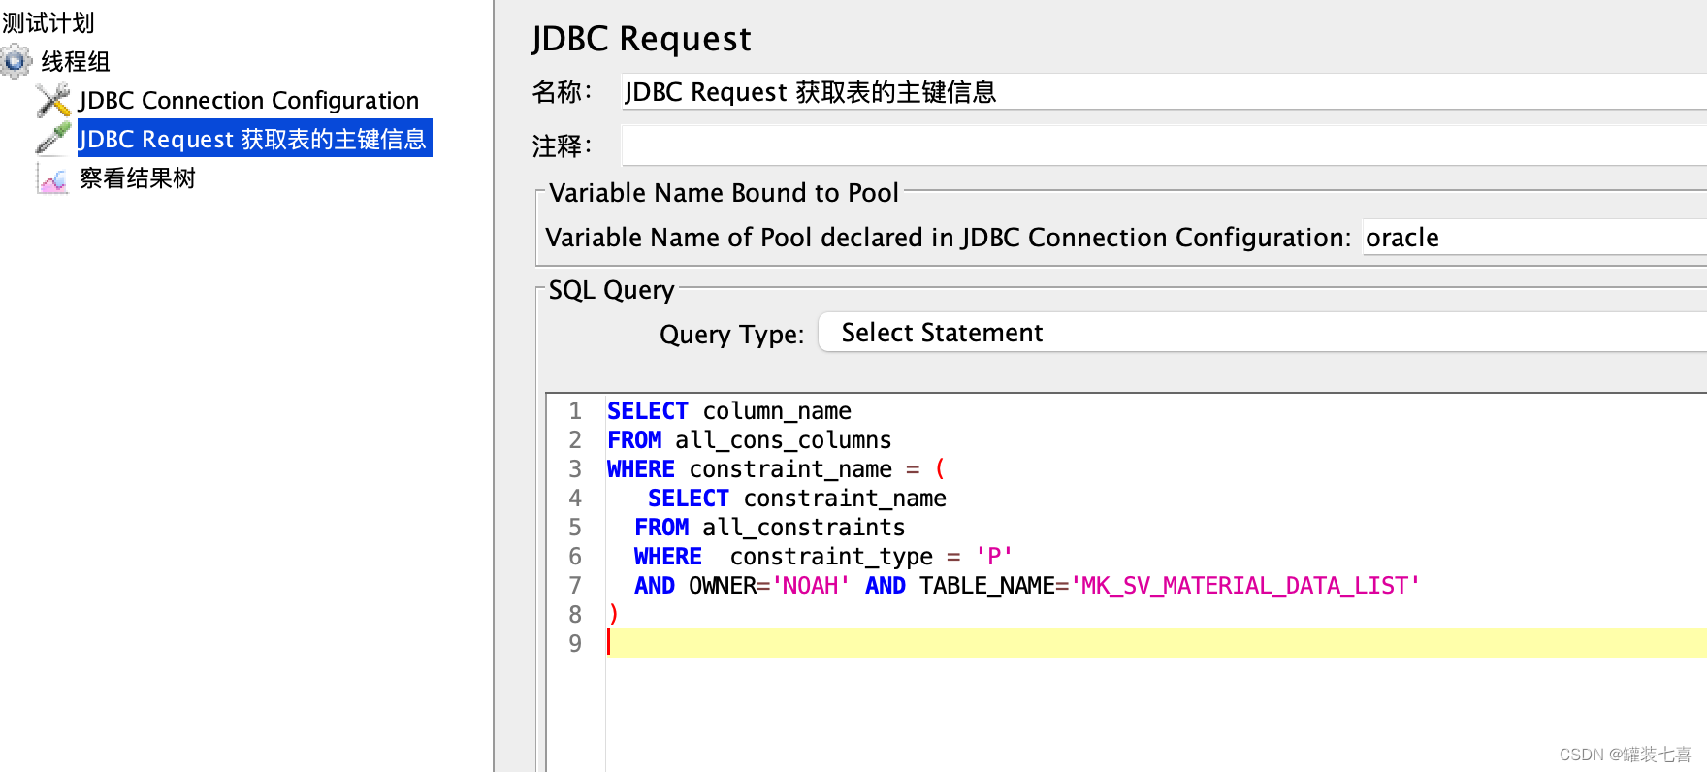
Task: Click the JDBC Request panel heading
Action: [x=641, y=39]
